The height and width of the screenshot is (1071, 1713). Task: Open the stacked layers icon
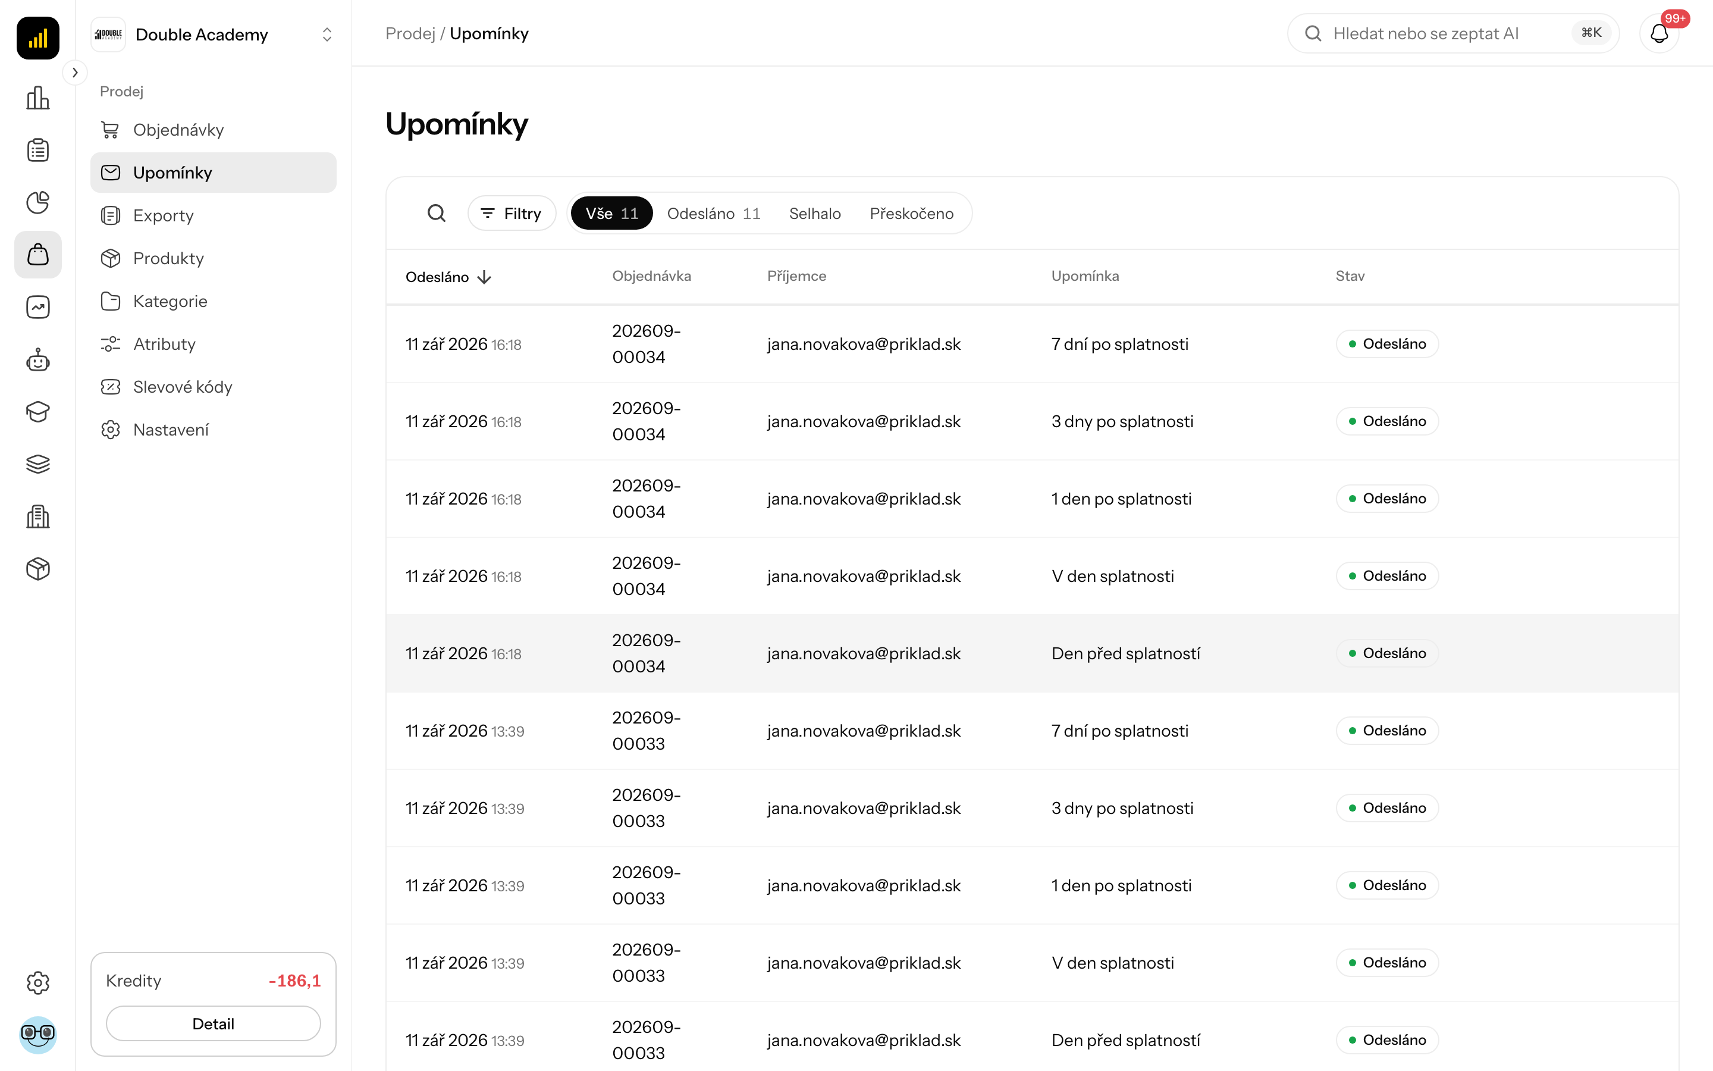pyautogui.click(x=37, y=464)
